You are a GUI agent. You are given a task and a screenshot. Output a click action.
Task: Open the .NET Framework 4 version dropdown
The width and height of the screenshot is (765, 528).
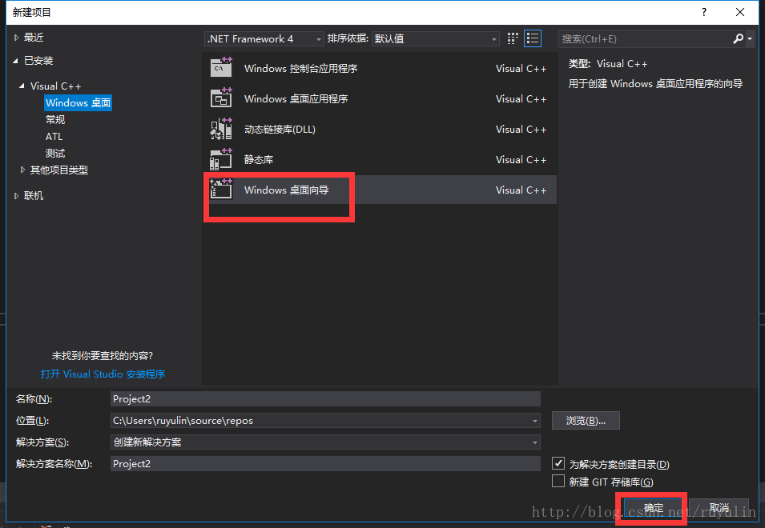(264, 38)
